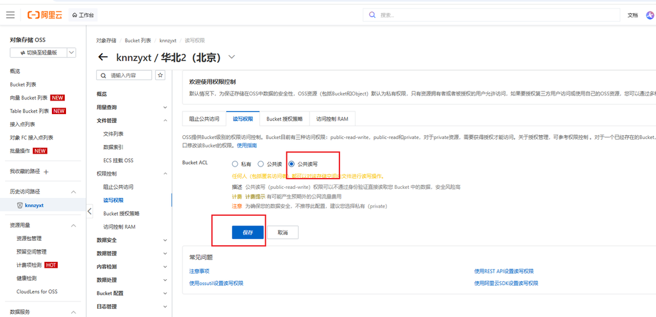Focus the 请输入内容 sidebar search field
The width and height of the screenshot is (656, 317).
(124, 76)
